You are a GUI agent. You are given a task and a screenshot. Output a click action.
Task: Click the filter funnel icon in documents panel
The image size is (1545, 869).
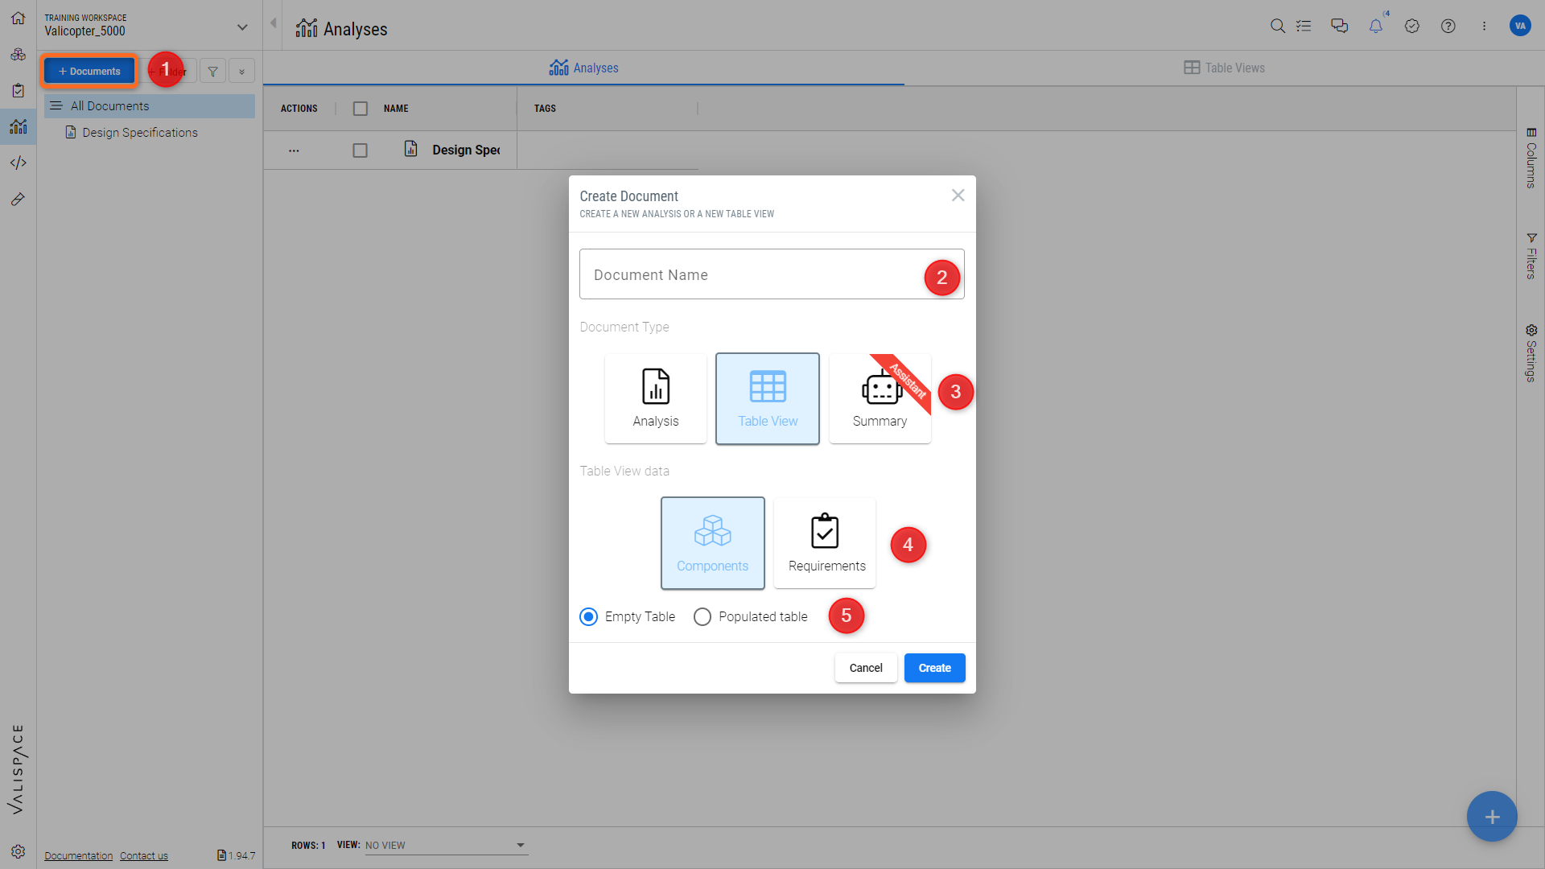(x=212, y=71)
